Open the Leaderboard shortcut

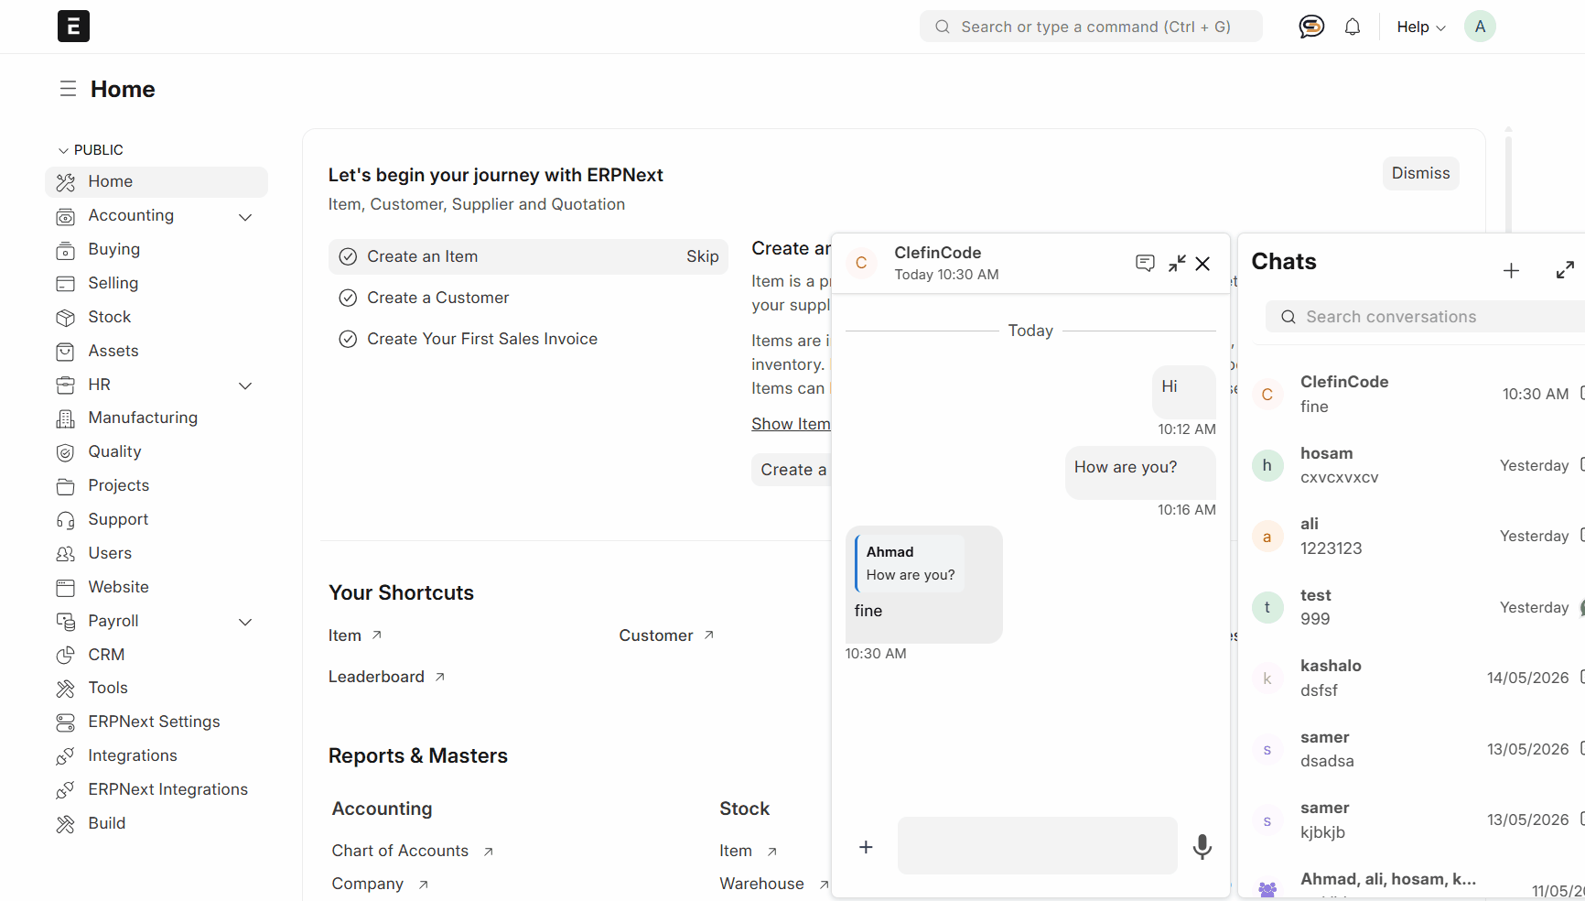click(387, 677)
